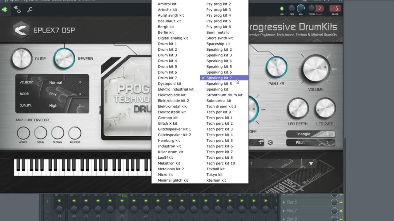394x221 pixels.
Task: Choose Elektro industrial kit preset
Action: pyautogui.click(x=176, y=89)
